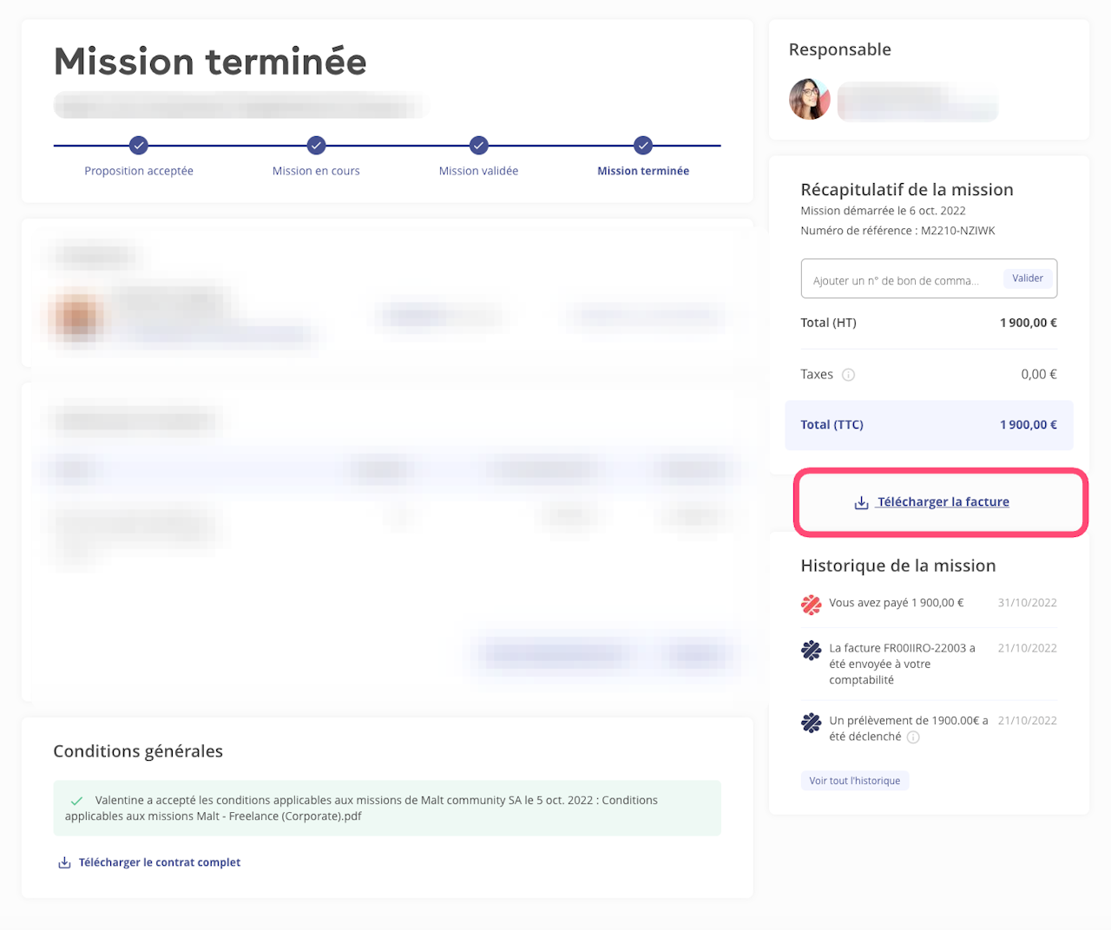Click the download icon next to contract link
This screenshot has width=1111, height=930.
(x=64, y=862)
